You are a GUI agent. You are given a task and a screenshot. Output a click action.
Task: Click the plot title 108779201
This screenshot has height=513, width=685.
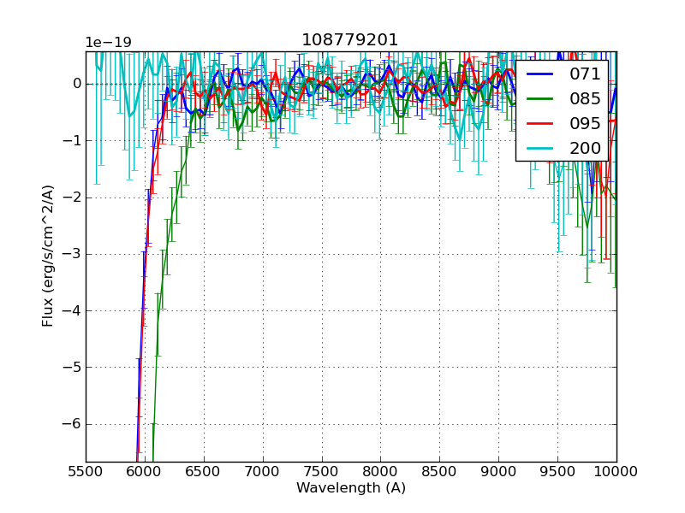click(x=349, y=38)
